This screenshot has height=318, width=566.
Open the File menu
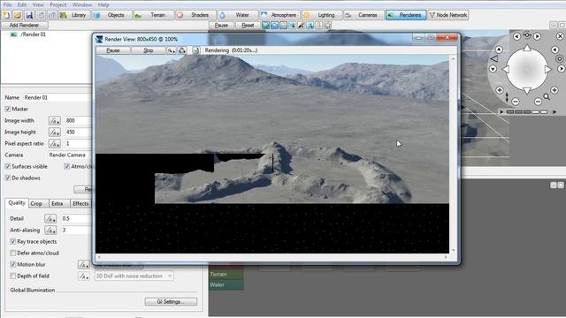pos(7,4)
